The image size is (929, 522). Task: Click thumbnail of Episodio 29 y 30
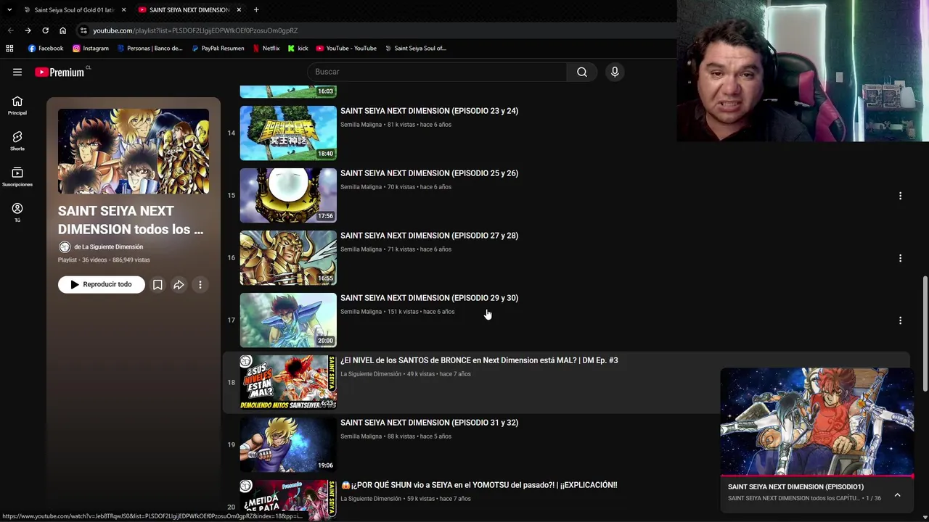(x=288, y=320)
